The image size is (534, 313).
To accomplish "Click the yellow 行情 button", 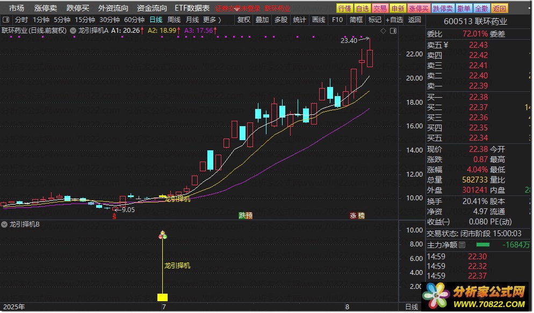I will [x=345, y=9].
